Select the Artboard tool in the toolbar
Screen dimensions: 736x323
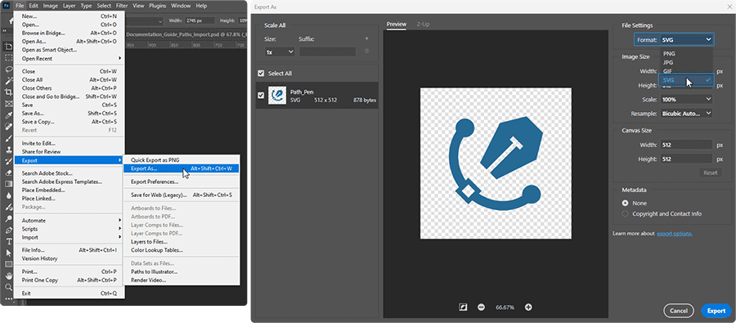8,47
